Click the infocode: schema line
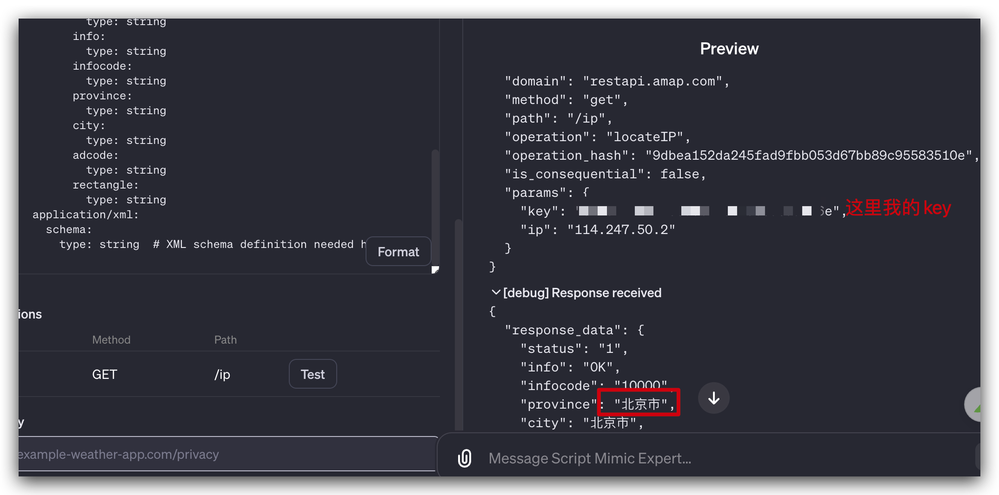This screenshot has width=999, height=495. pos(102,66)
